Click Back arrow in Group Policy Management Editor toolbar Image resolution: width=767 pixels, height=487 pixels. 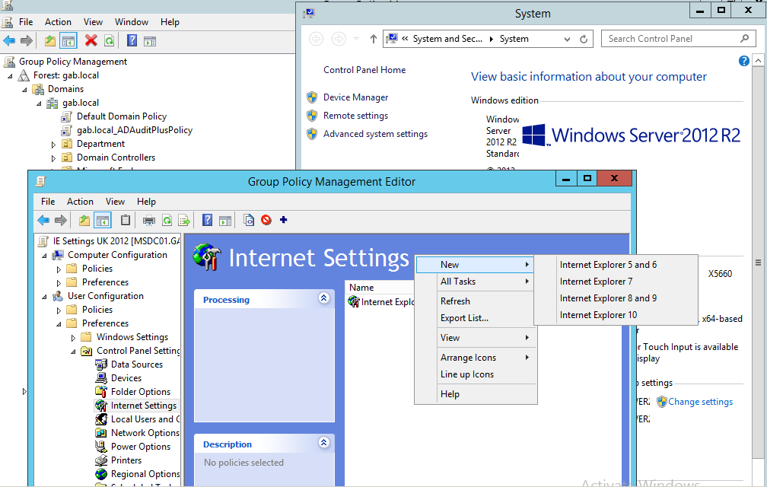pos(43,221)
